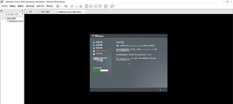Click the VM icon on Windows Server 2003 tab
233x104 pixels.
(x=57, y=12)
